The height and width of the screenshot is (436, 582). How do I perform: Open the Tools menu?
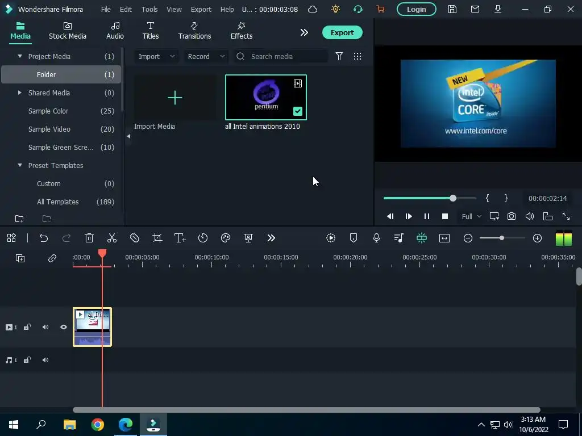click(149, 9)
